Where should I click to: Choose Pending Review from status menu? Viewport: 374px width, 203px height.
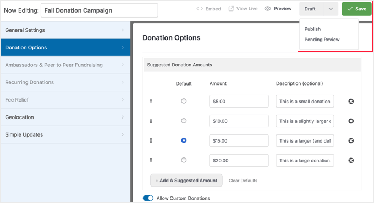point(322,40)
